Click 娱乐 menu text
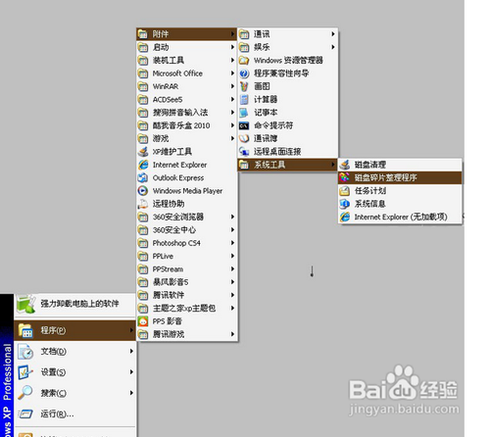Viewport: 490px width, 437px height. 262,47
